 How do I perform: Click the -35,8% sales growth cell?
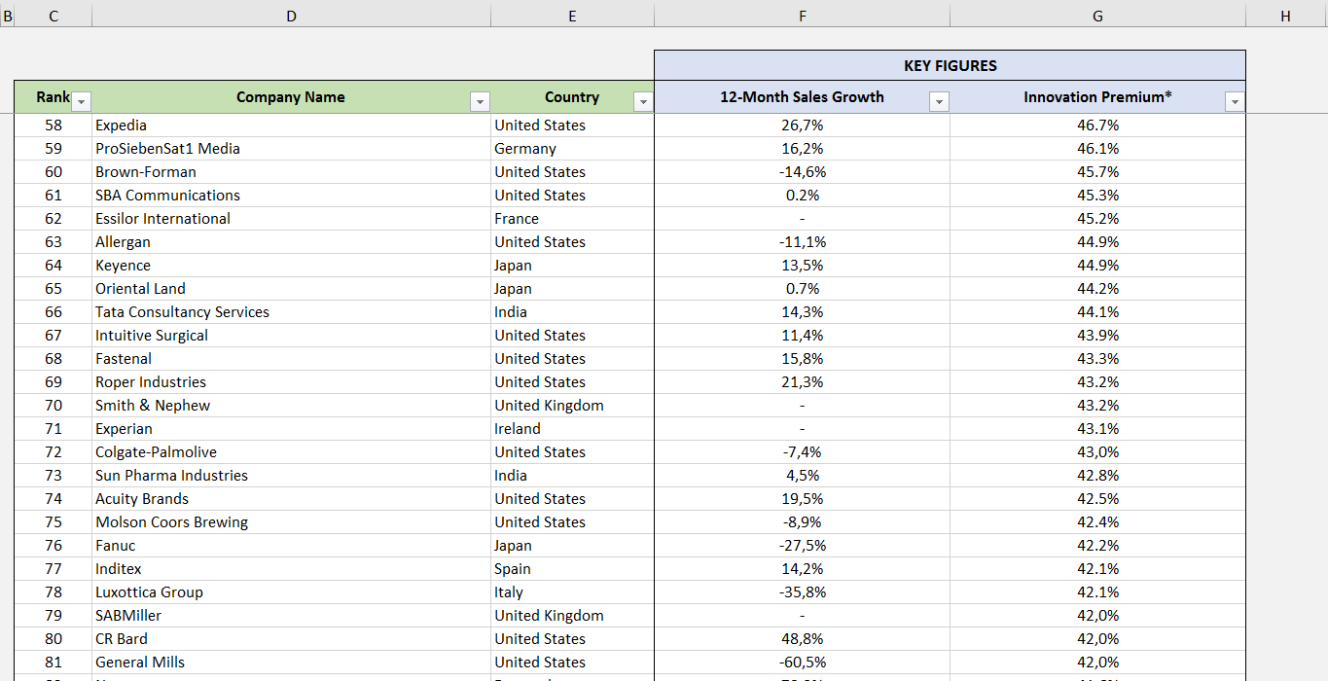[803, 592]
